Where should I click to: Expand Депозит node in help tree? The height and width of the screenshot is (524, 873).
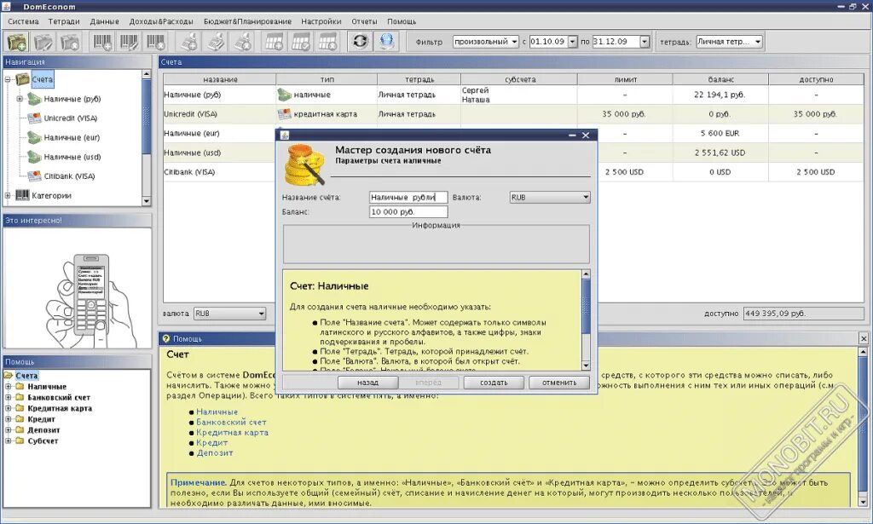click(9, 430)
